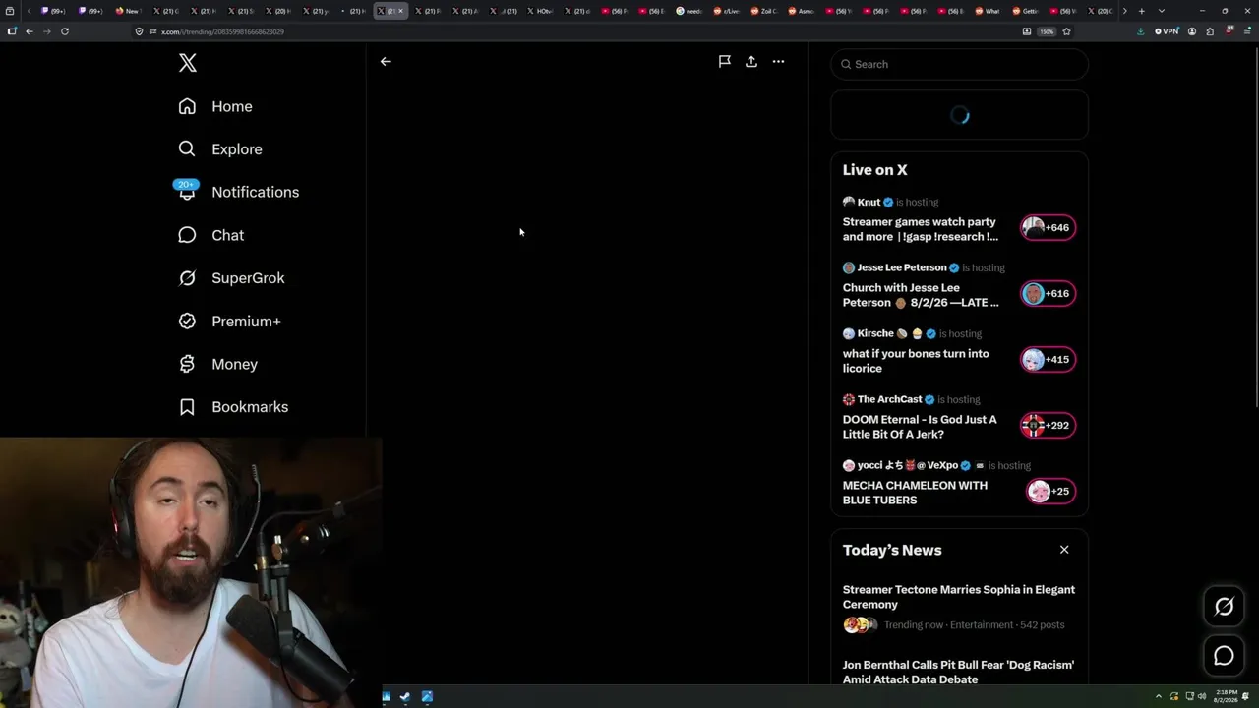Open Streamer Tectone Marries Sophia news story
Viewport: 1259px width, 708px height.
click(x=959, y=597)
